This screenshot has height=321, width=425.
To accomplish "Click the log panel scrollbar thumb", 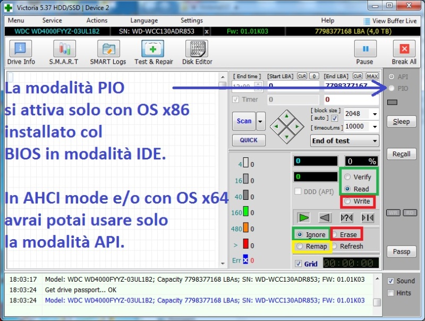I will (x=377, y=302).
